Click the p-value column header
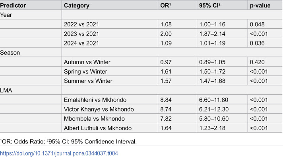This screenshot has height=157, width=283. click(x=260, y=6)
